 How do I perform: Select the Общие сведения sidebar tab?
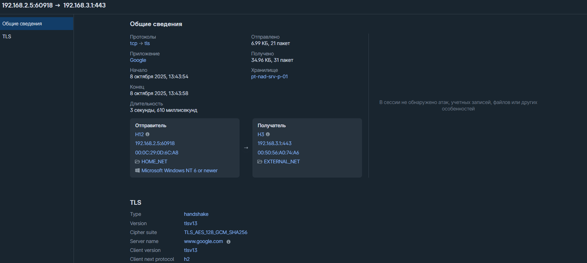tap(22, 24)
